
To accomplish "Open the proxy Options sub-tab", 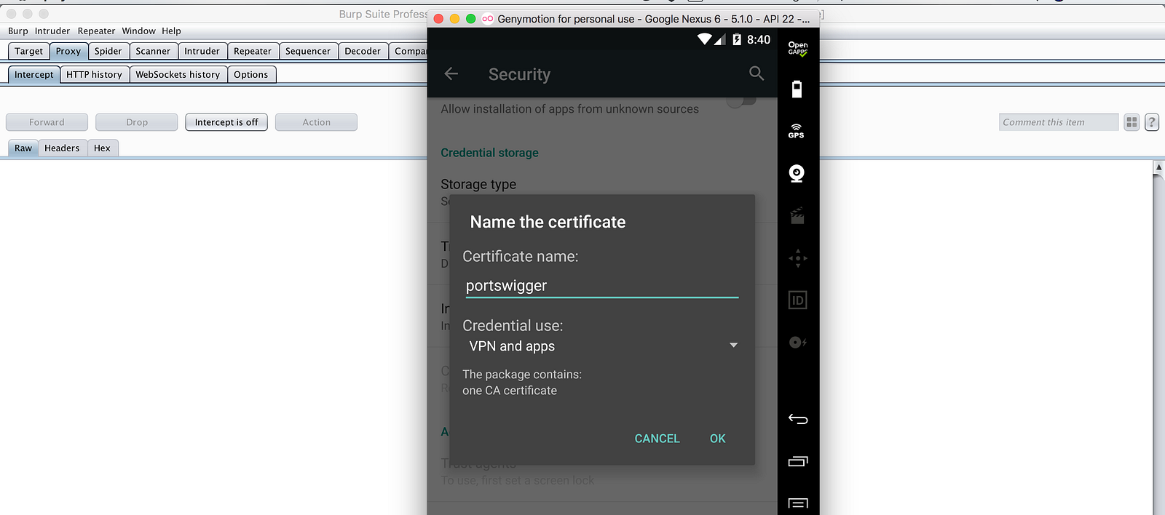I will (x=251, y=74).
